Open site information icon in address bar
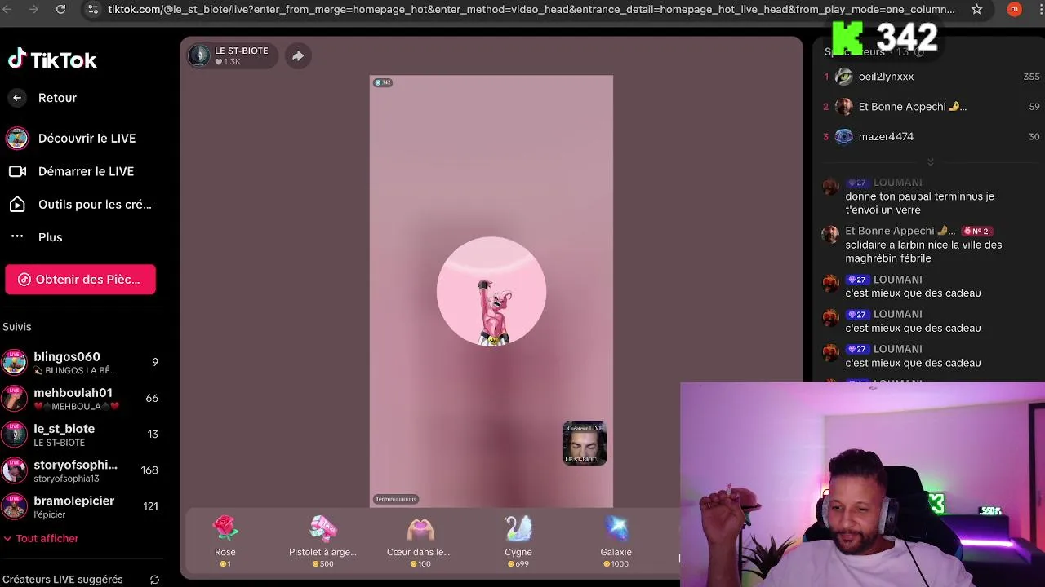This screenshot has width=1045, height=587. 92,9
